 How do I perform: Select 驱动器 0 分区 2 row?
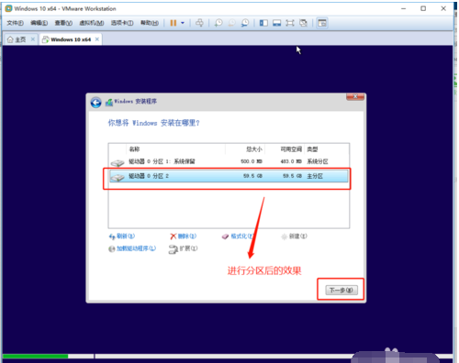(x=229, y=176)
